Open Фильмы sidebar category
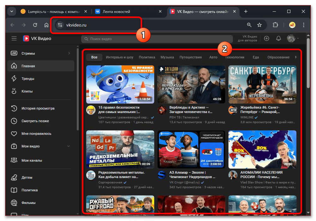 pos(40,203)
